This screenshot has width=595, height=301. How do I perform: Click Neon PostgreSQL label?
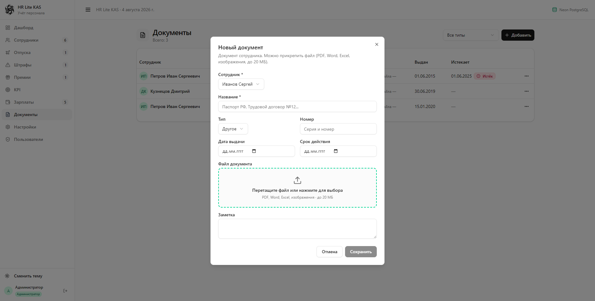coord(574,10)
